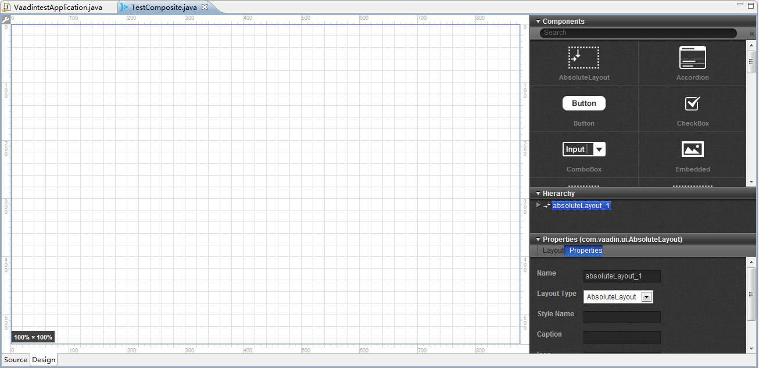Click the Style Name input field
Image resolution: width=759 pixels, height=368 pixels.
pyautogui.click(x=622, y=317)
